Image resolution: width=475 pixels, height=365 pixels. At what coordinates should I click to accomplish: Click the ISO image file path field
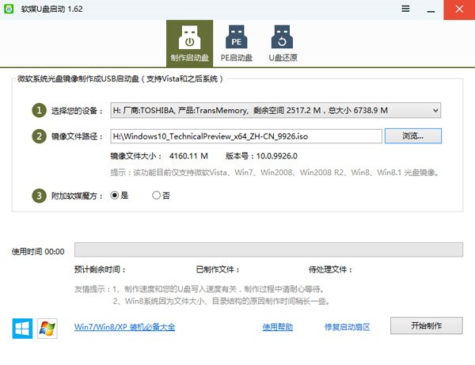[245, 136]
